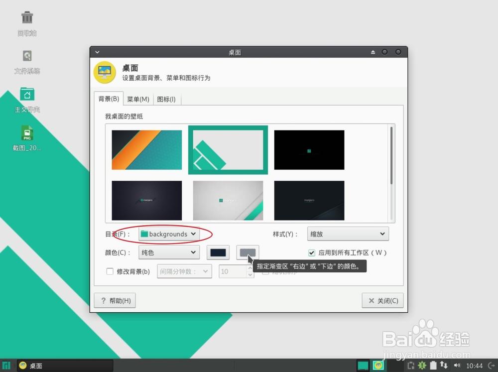Click the desktop settings monitor icon in dialog header
This screenshot has width=498, height=372.
pyautogui.click(x=104, y=72)
